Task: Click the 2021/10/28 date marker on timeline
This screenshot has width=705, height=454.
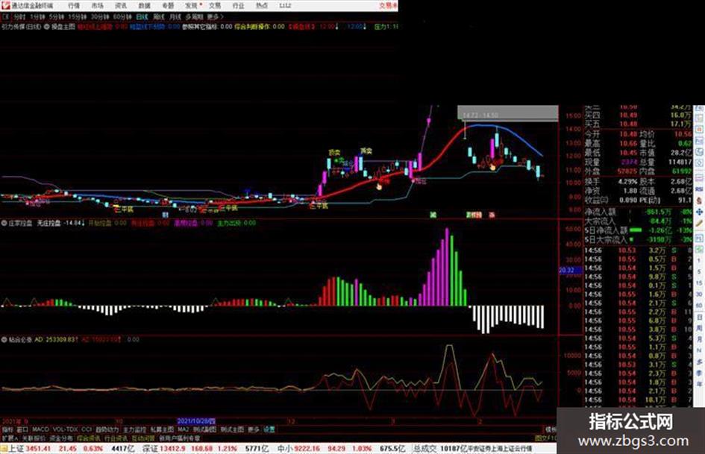Action: (196, 422)
